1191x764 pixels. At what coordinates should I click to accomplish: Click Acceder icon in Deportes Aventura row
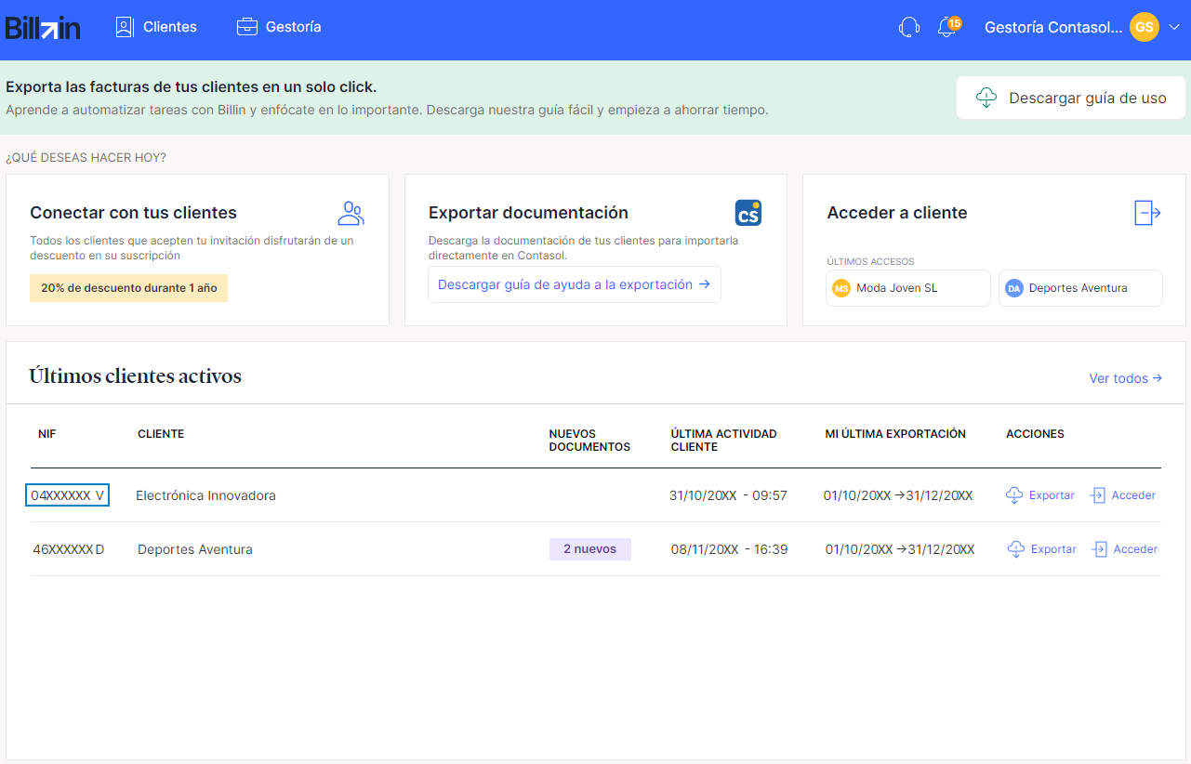click(x=1100, y=549)
